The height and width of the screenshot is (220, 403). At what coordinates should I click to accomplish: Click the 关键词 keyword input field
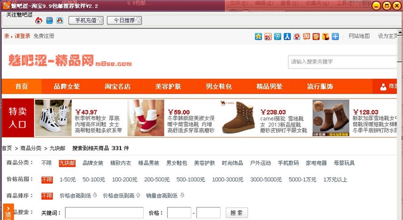tap(104, 212)
